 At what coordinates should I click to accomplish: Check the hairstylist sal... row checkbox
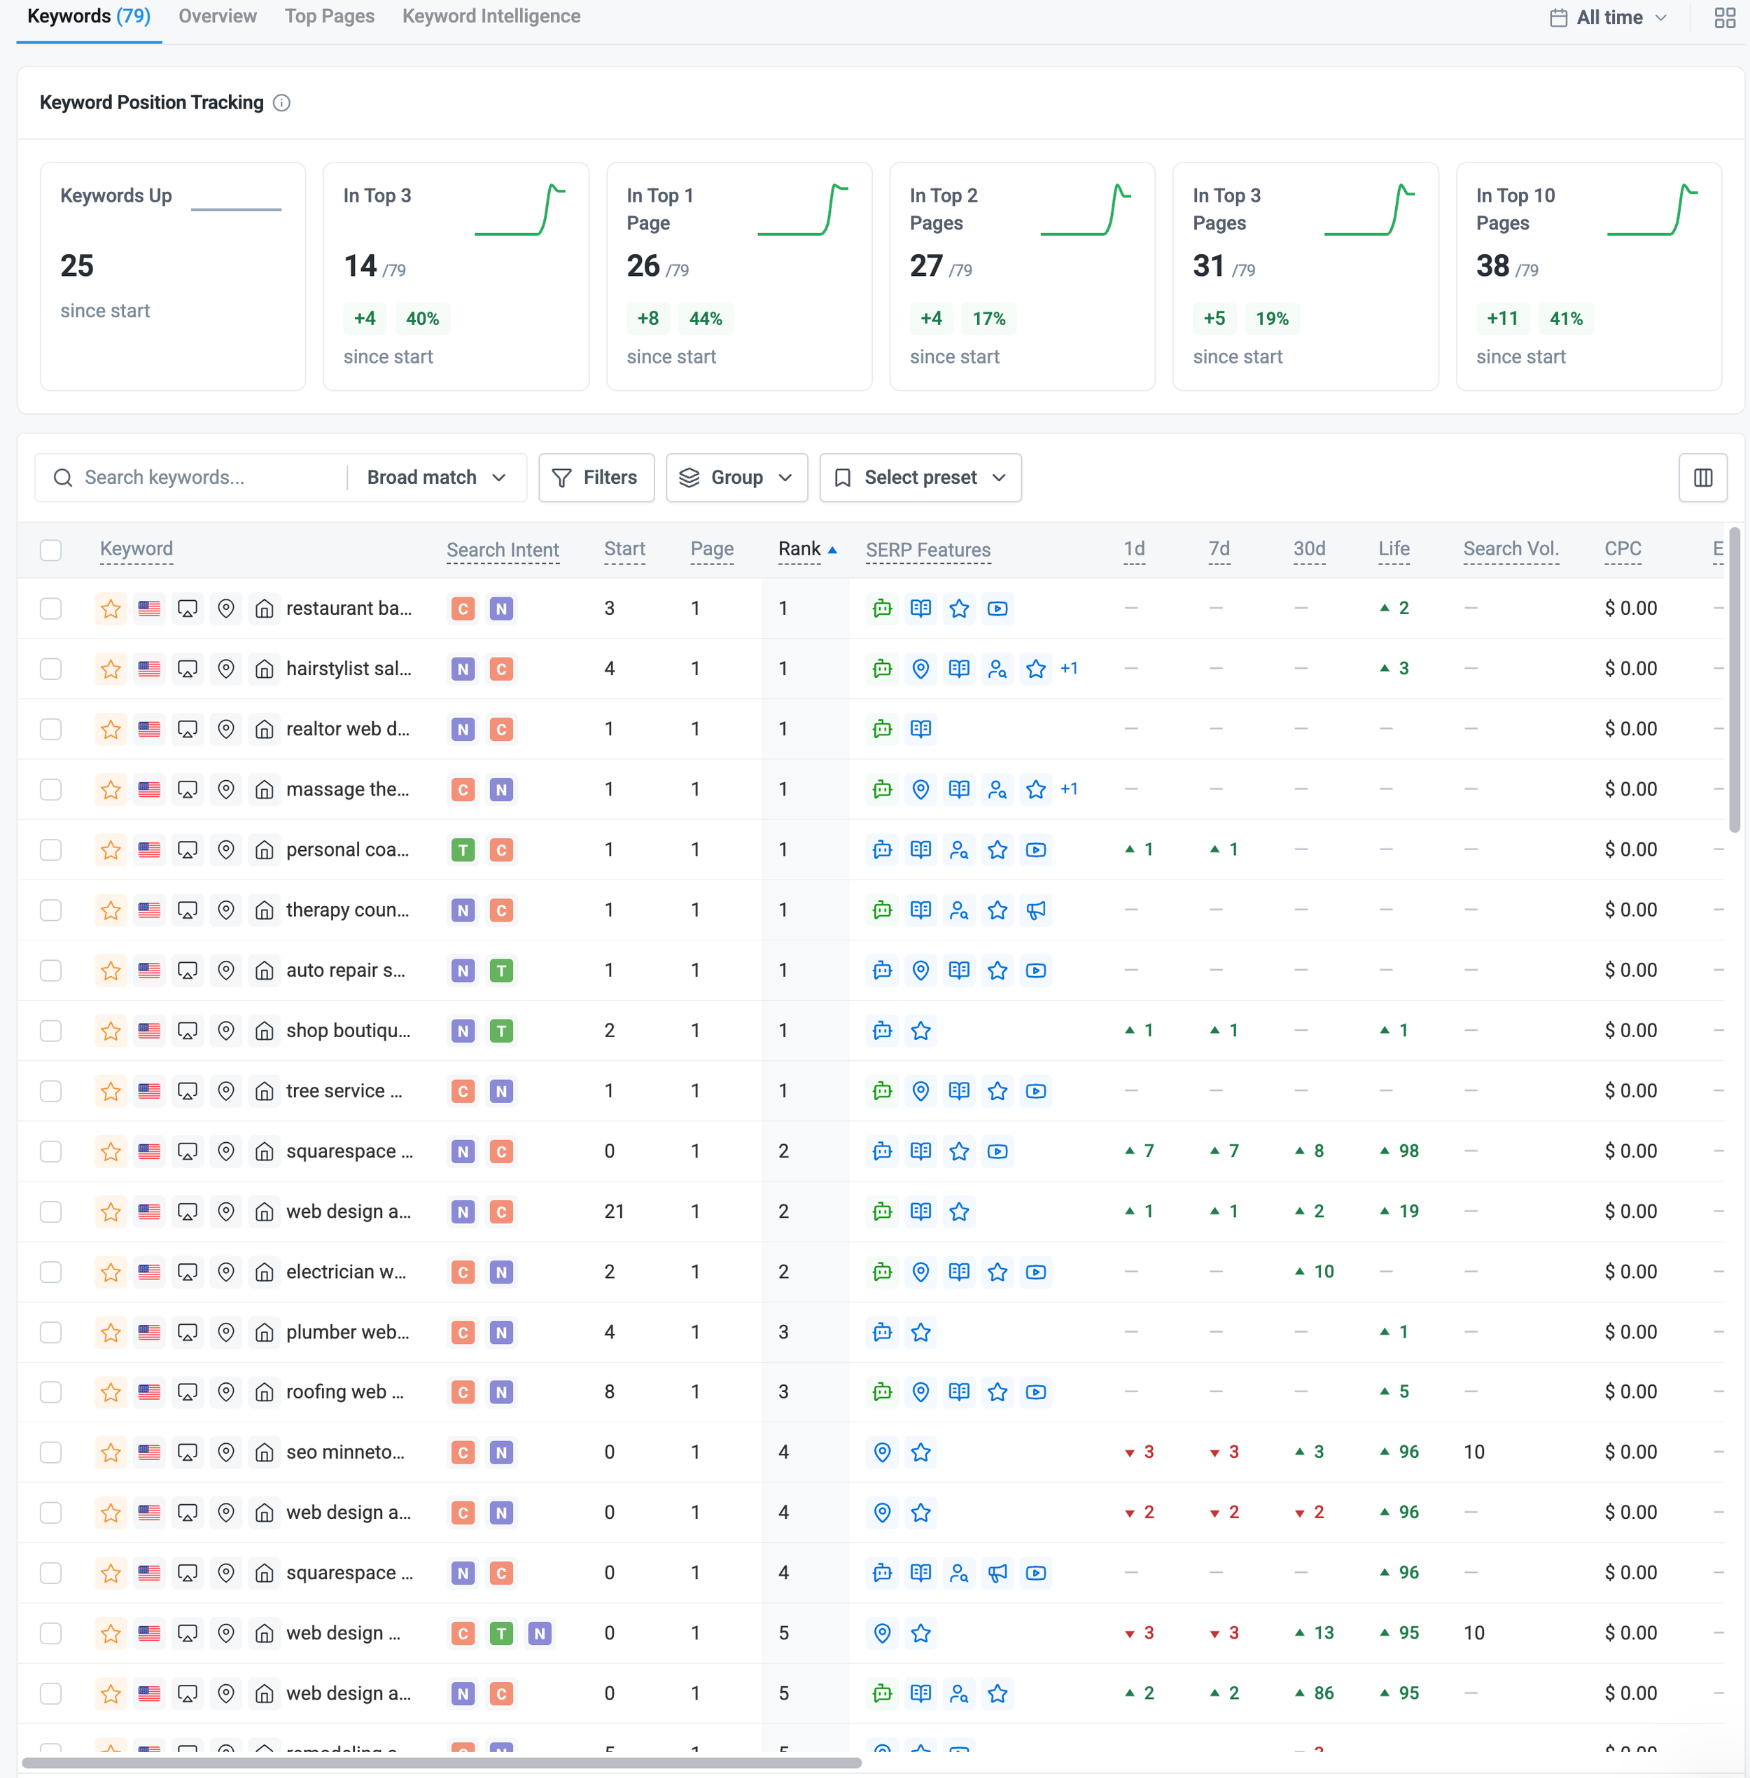50,668
